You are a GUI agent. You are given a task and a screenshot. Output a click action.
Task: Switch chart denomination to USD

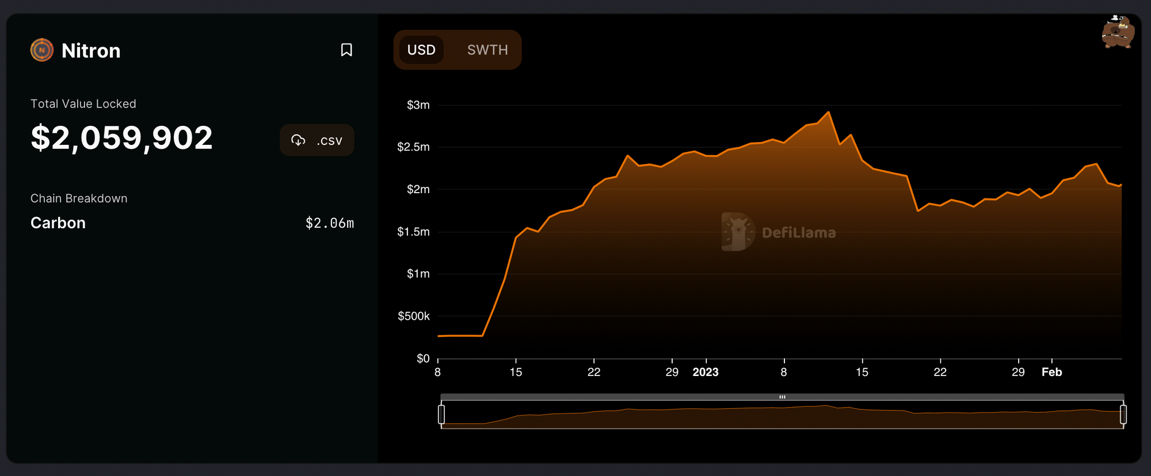(421, 50)
